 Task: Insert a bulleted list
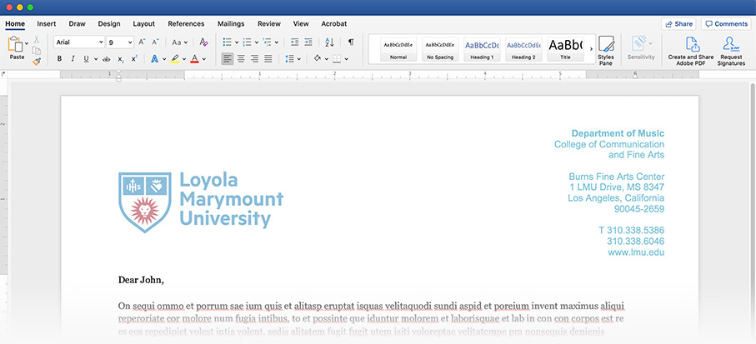227,42
